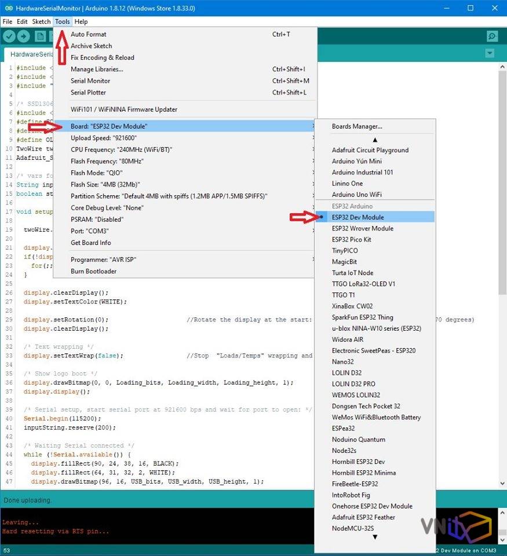This screenshot has width=507, height=556.
Task: Click the Verify checkmark toolbar button
Action: click(9, 36)
